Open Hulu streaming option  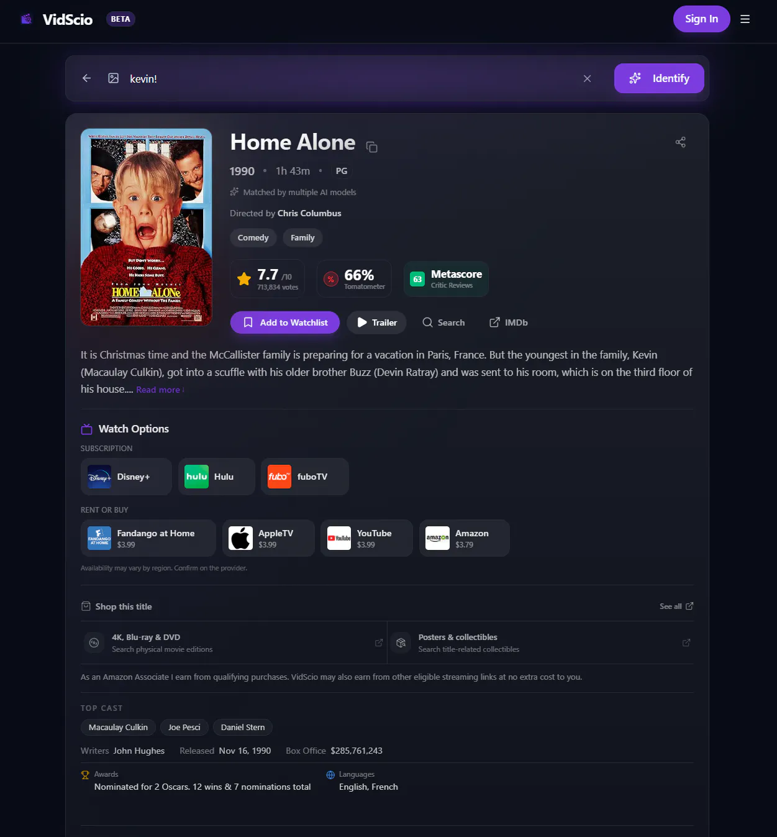click(x=217, y=477)
